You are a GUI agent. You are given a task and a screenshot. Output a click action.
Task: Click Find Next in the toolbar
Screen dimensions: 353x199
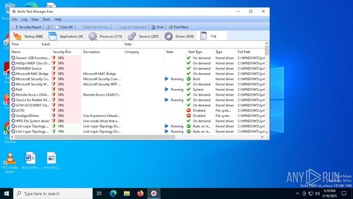[178, 27]
